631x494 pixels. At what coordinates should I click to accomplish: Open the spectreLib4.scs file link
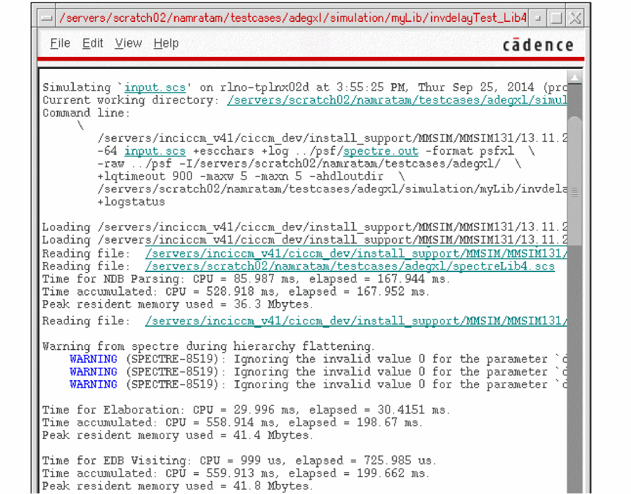tap(350, 266)
